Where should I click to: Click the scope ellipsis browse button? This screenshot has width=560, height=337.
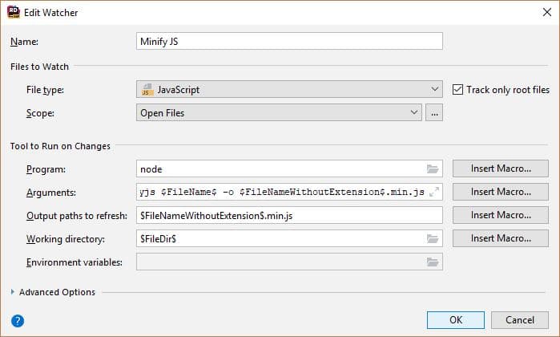[x=434, y=113]
